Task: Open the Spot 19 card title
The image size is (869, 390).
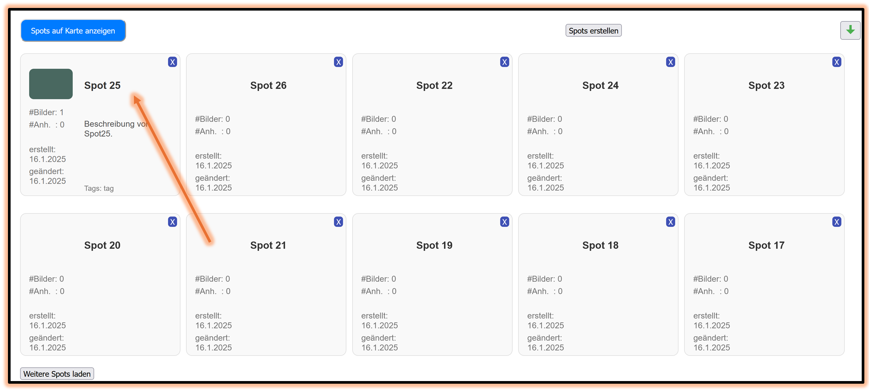Action: pos(434,245)
